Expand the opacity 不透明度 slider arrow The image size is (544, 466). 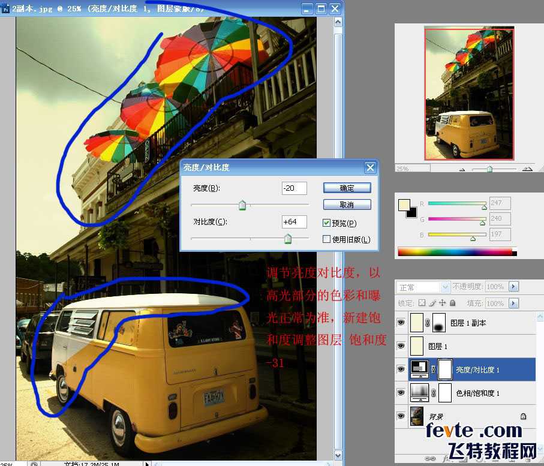tap(513, 287)
